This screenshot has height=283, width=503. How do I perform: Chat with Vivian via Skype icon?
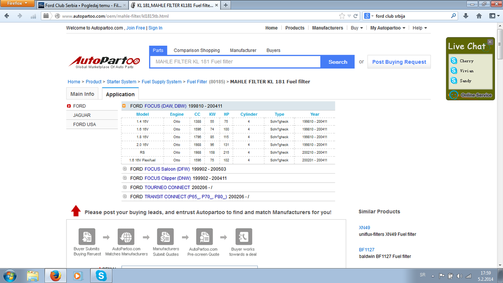point(454,70)
